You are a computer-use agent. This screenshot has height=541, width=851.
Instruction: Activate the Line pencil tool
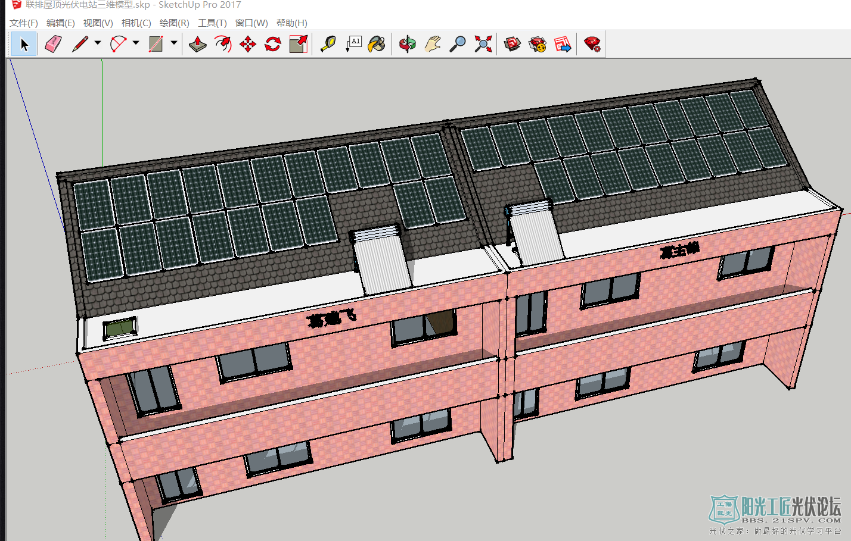[x=80, y=44]
